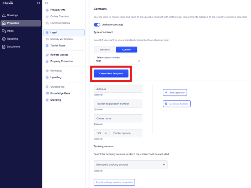Viewport: 251px width, 188px height.
Task: Open the Select custom contract dropdown
Action: 118,61
